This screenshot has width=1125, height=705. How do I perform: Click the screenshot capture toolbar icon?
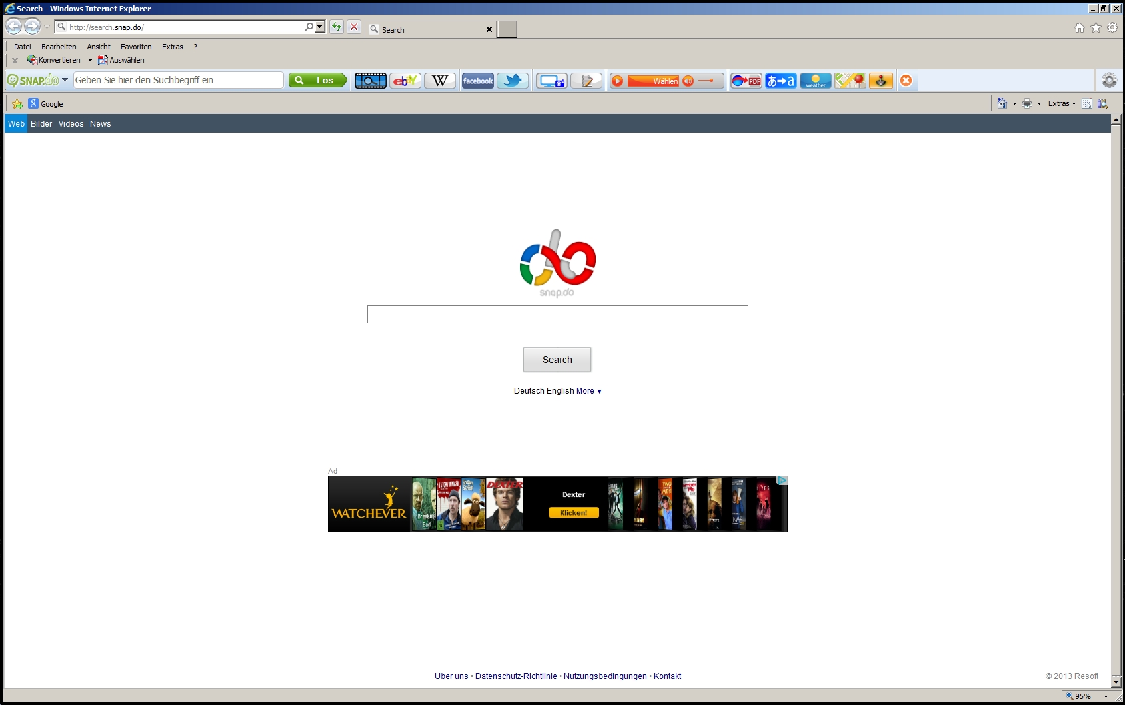[552, 81]
